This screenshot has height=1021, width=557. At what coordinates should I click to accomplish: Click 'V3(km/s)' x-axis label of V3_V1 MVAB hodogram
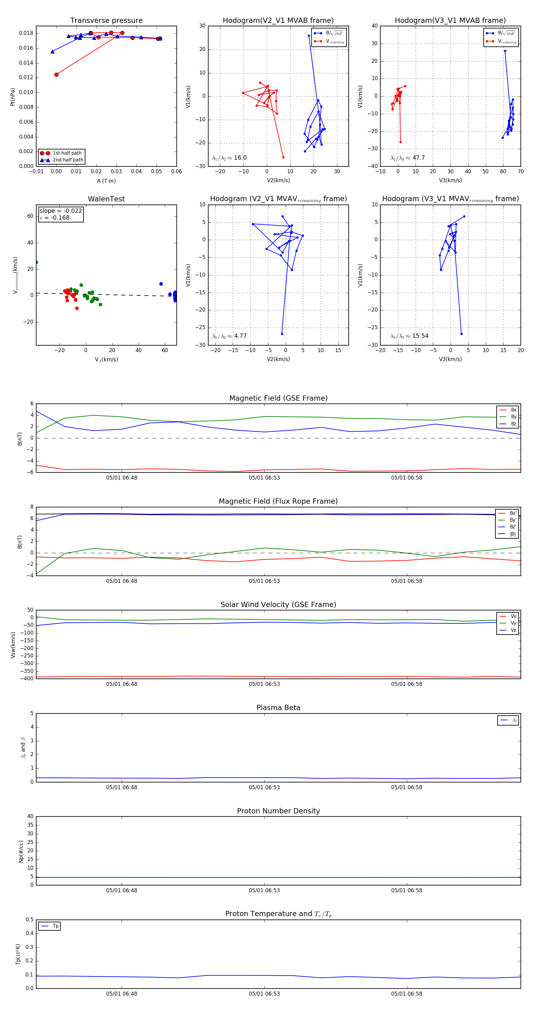point(450,181)
